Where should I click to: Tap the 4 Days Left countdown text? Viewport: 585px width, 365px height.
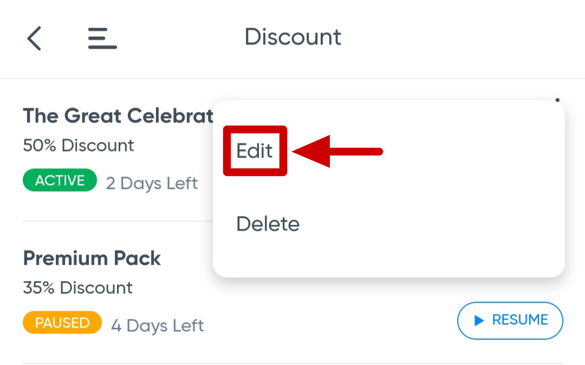(157, 325)
